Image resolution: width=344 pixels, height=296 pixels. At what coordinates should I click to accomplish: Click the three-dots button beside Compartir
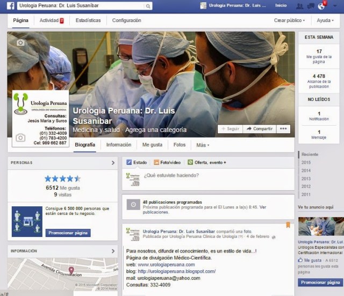click(x=284, y=129)
